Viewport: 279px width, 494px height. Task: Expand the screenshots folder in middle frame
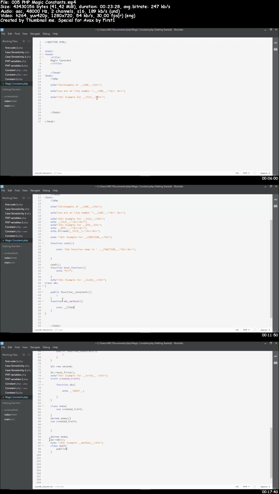11,253
